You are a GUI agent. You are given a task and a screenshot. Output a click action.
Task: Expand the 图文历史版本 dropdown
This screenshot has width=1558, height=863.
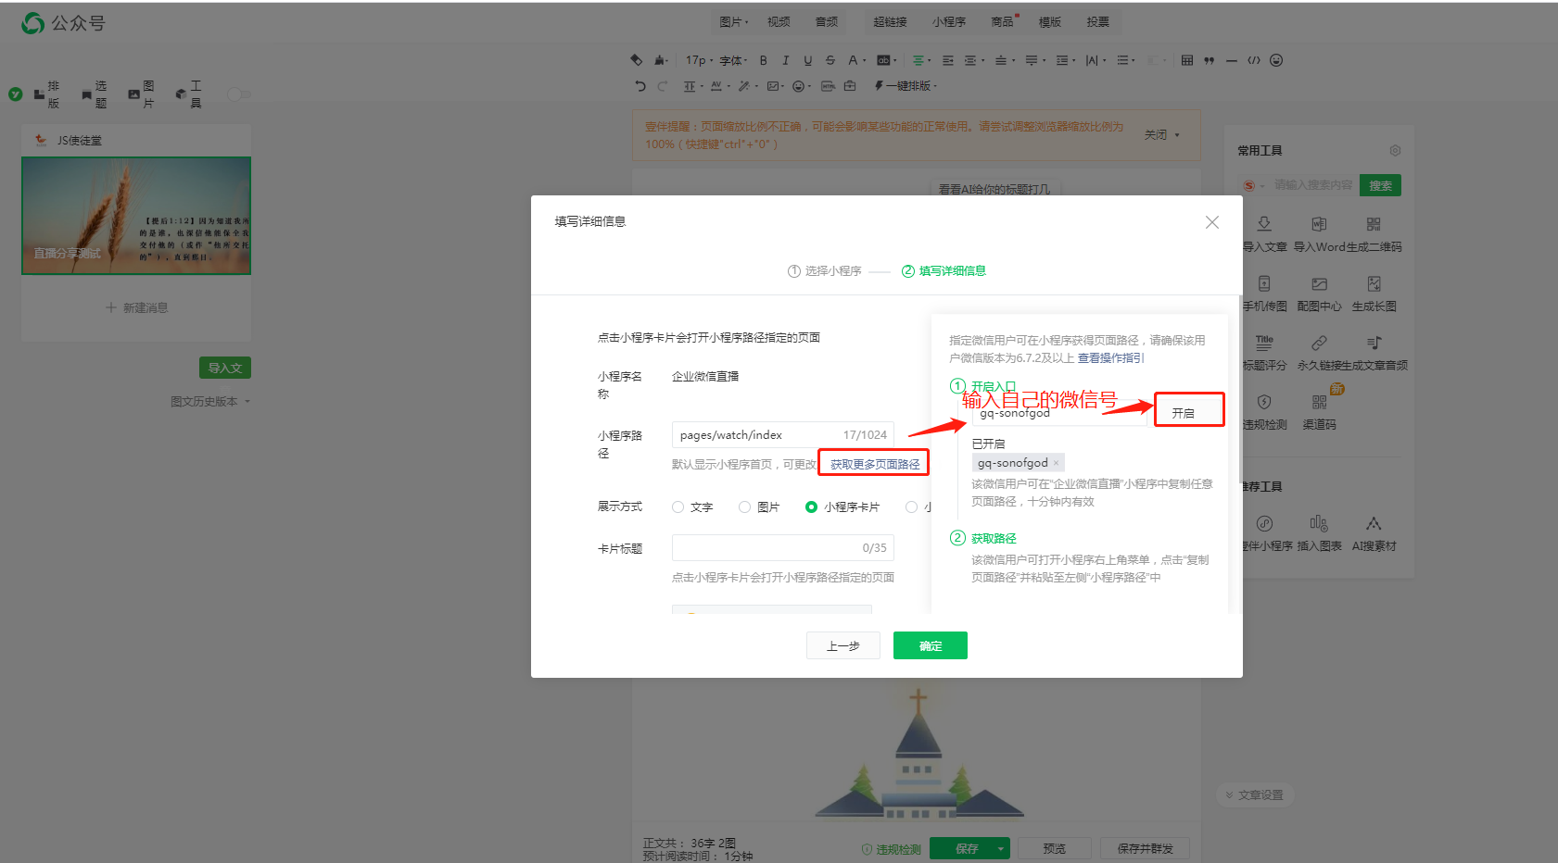coord(210,402)
